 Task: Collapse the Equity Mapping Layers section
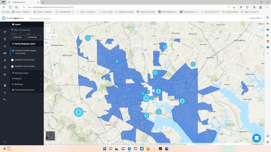[40, 44]
